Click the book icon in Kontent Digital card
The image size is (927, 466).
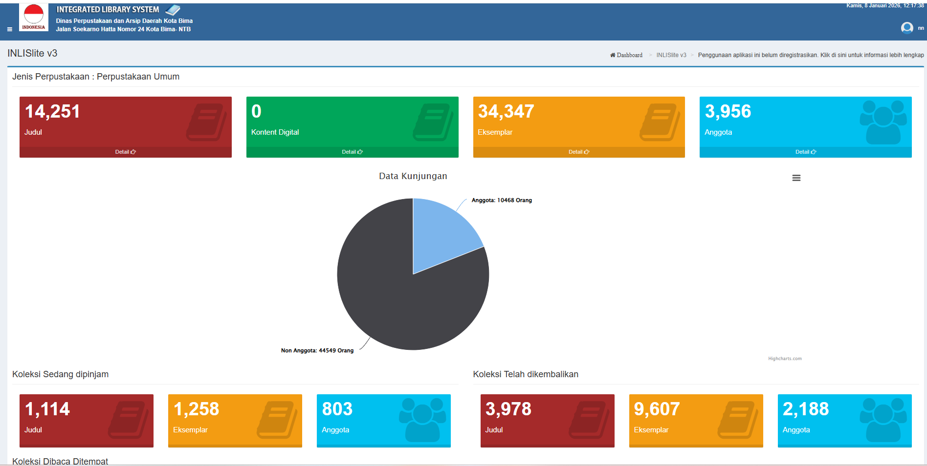pos(433,122)
